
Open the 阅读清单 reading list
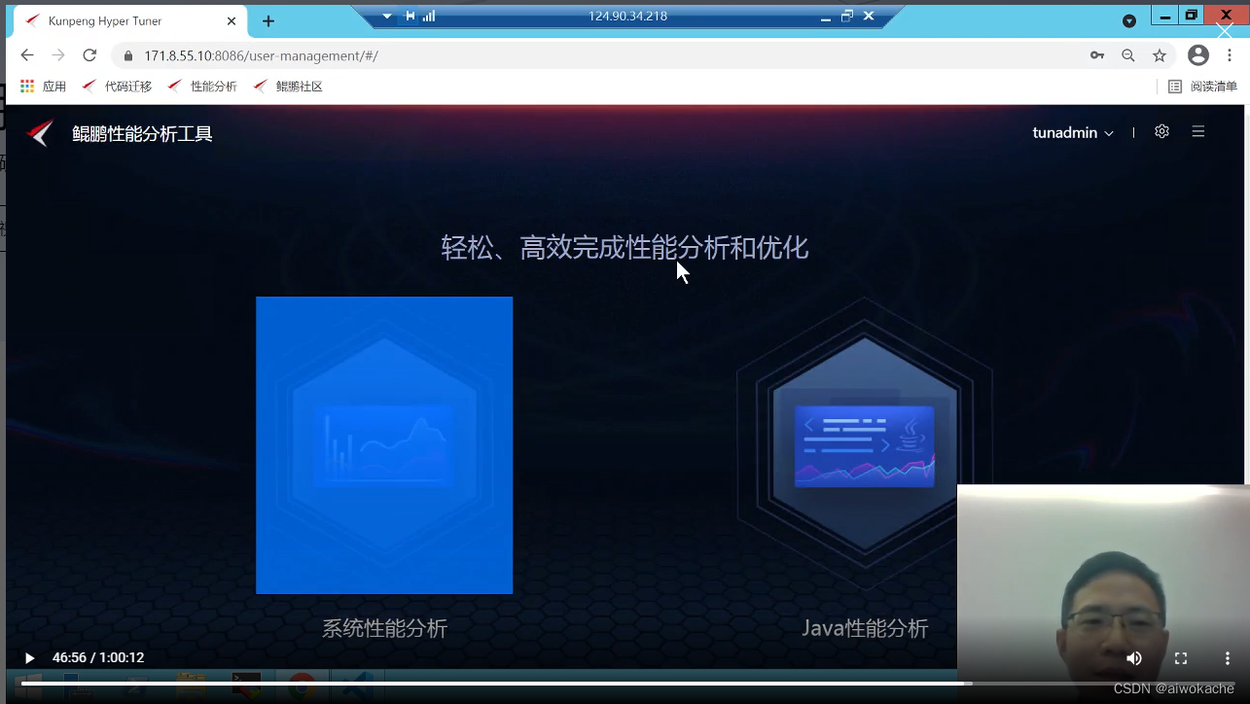(x=1203, y=87)
